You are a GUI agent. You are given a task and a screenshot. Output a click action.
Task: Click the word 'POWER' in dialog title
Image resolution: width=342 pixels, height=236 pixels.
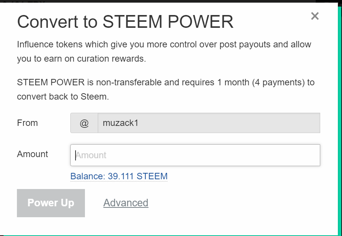tap(200, 21)
